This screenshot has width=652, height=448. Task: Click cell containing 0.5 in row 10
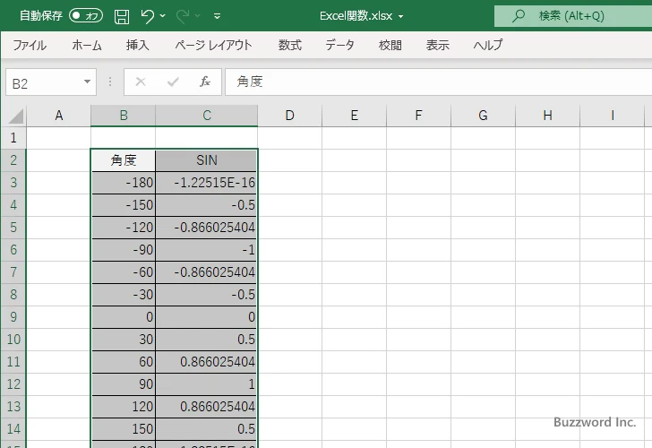[207, 339]
